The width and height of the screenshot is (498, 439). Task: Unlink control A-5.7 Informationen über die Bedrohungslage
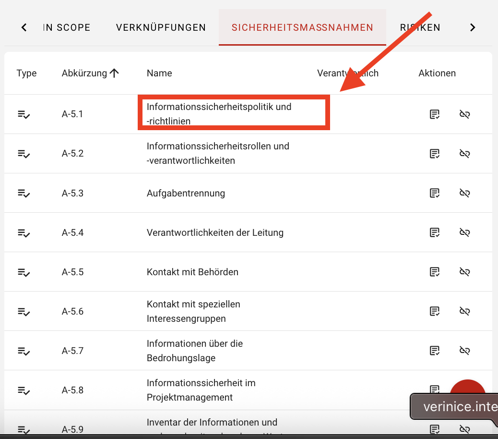coord(464,351)
